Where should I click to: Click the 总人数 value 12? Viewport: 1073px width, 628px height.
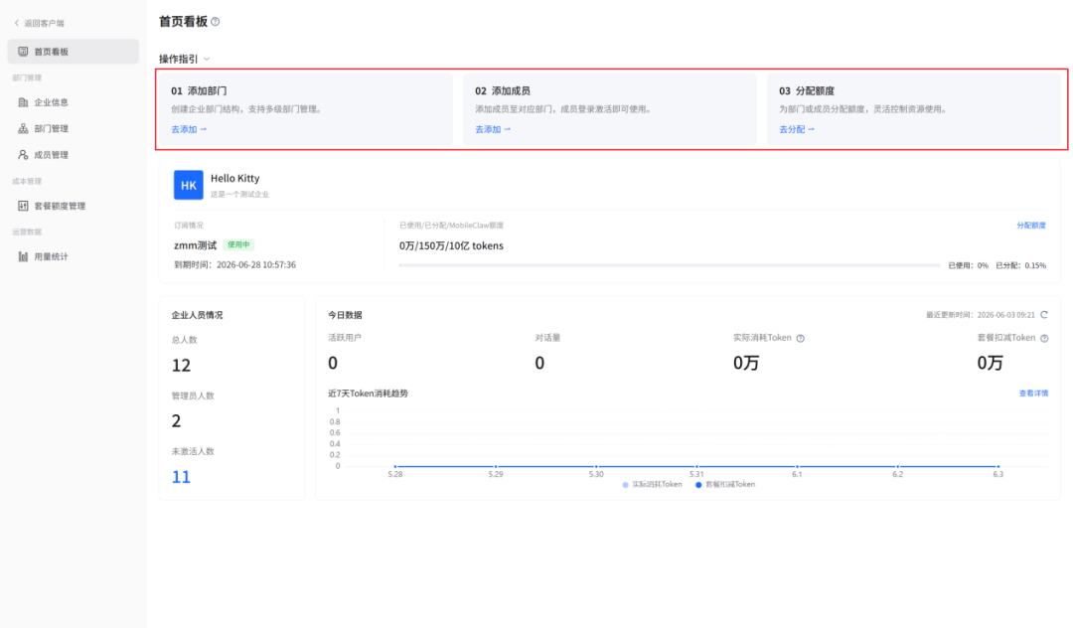tap(181, 366)
